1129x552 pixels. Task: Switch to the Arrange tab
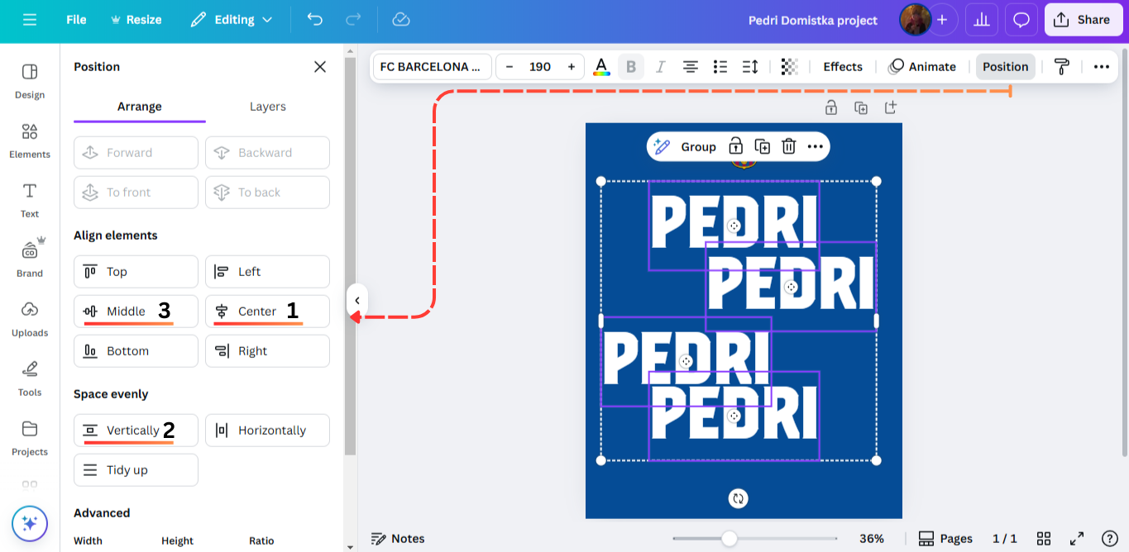140,107
